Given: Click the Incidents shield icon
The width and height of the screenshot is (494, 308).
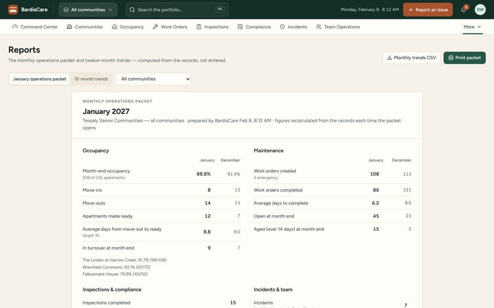Looking at the screenshot, I should click(282, 26).
